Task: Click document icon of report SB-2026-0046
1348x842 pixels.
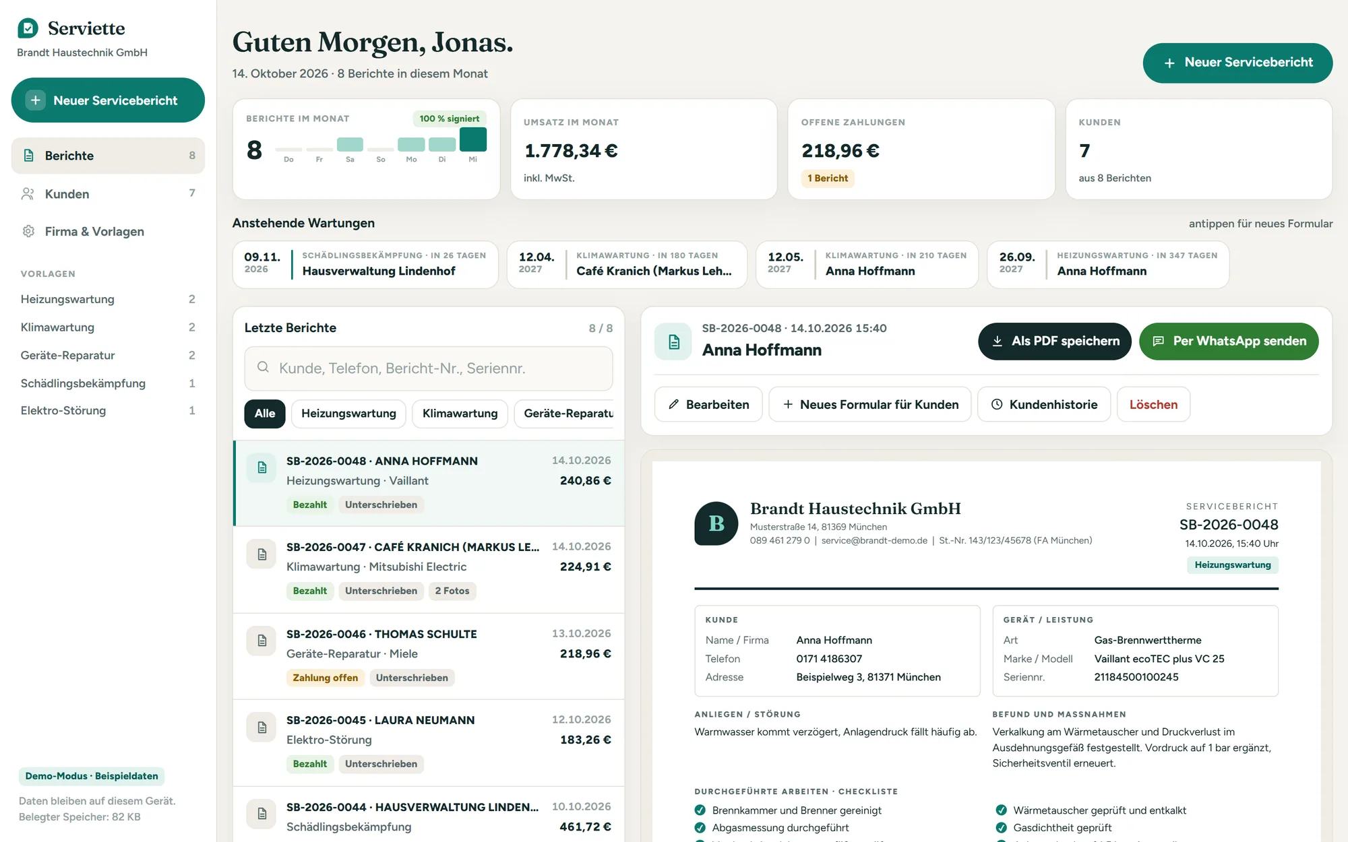Action: [262, 641]
